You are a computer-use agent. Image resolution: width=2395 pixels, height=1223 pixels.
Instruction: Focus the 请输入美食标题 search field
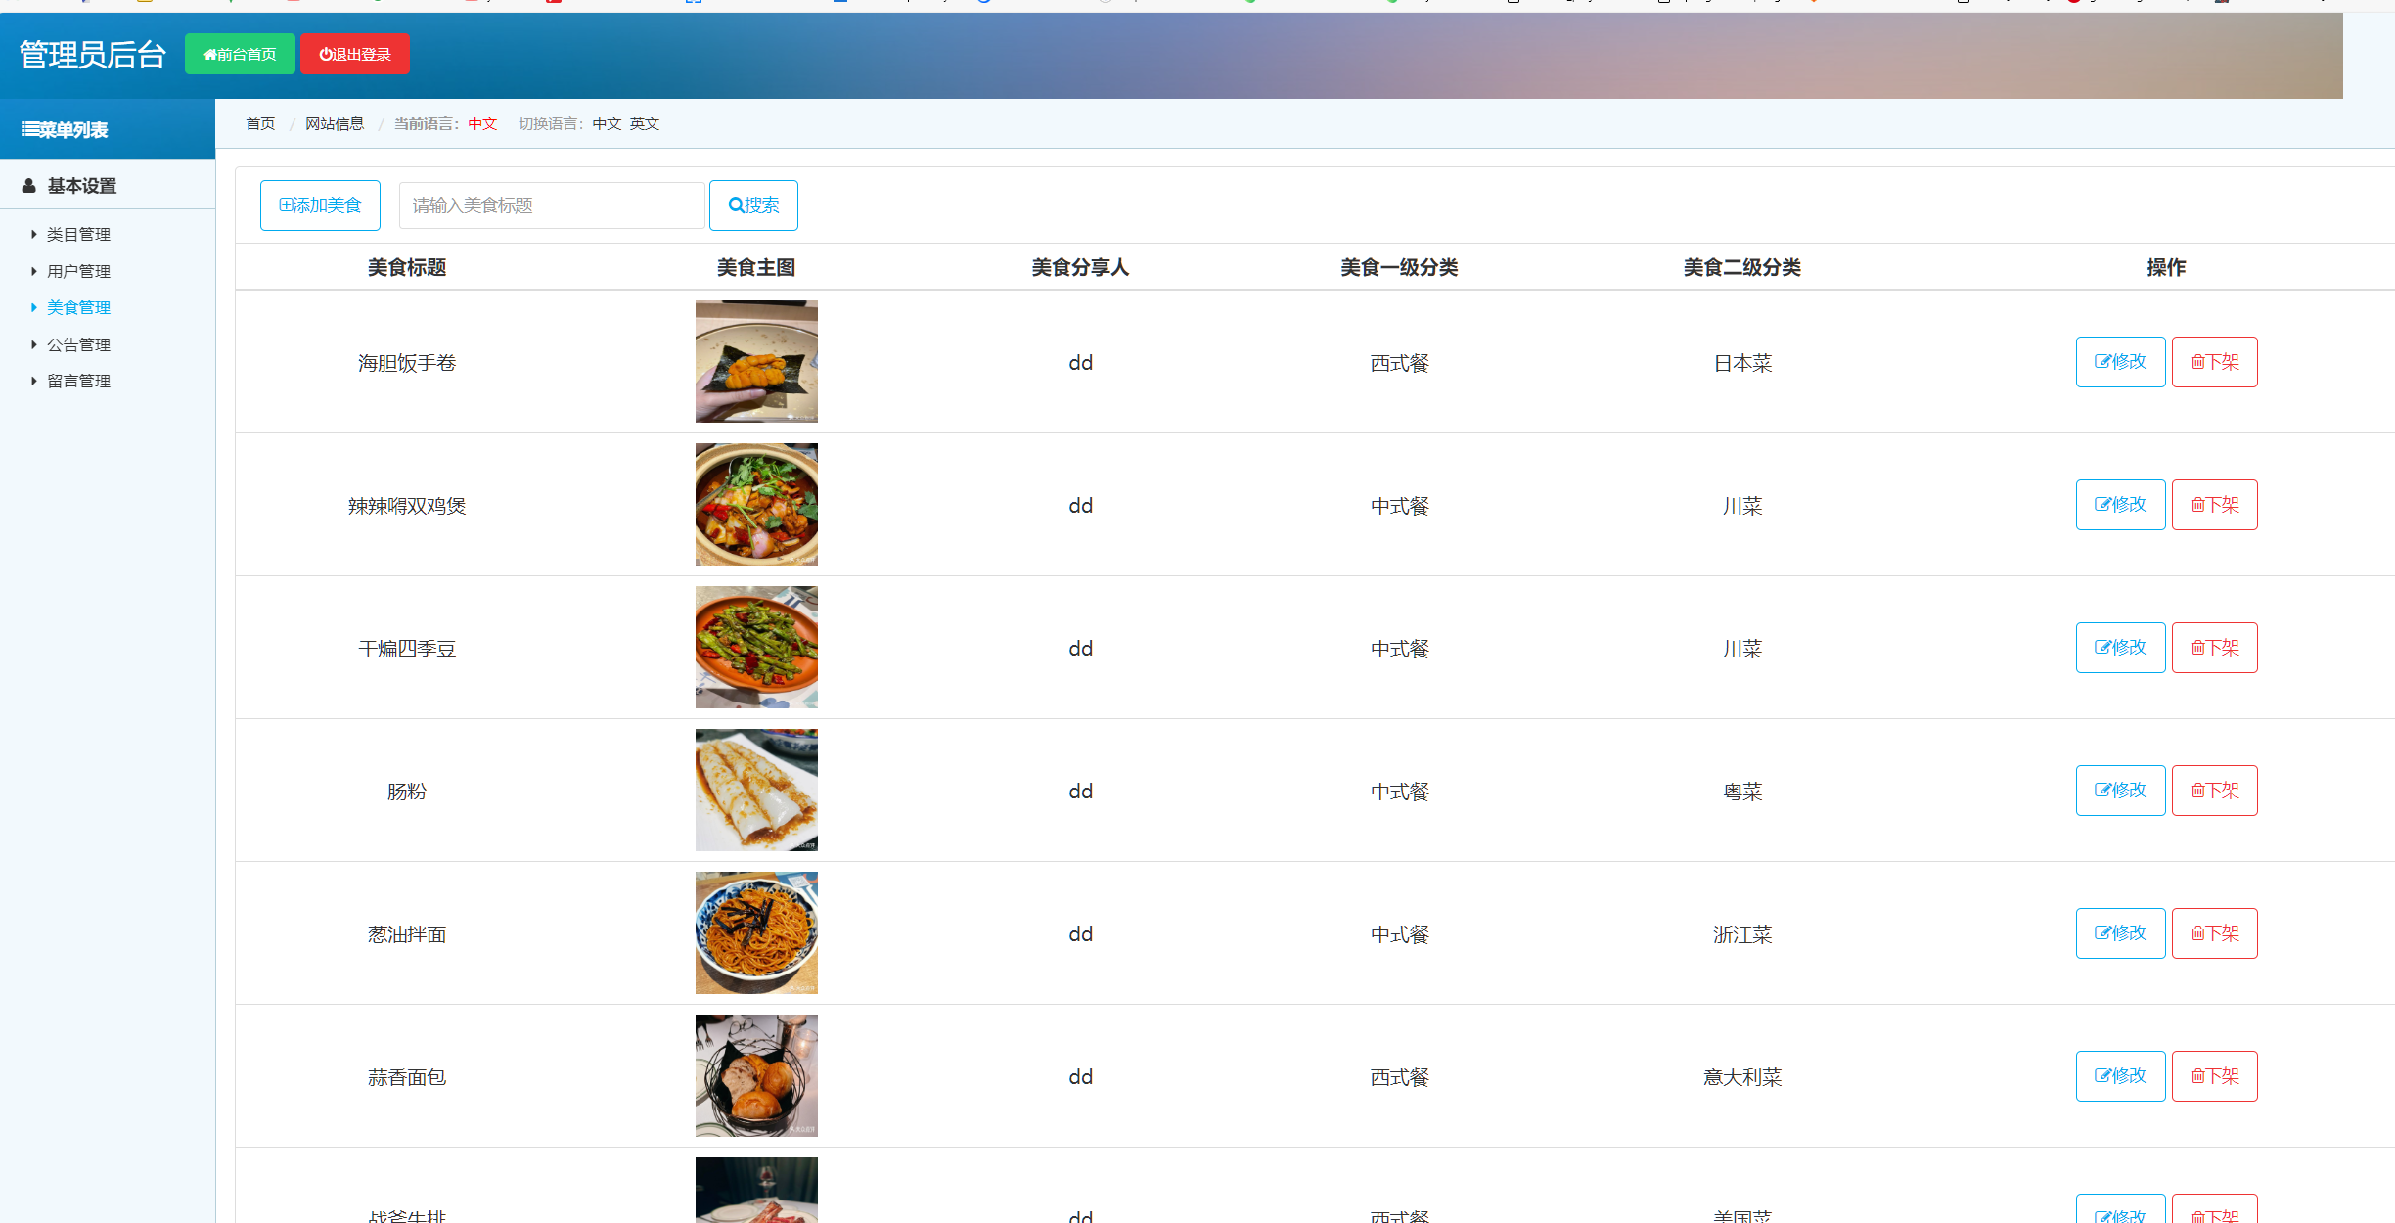(x=552, y=205)
